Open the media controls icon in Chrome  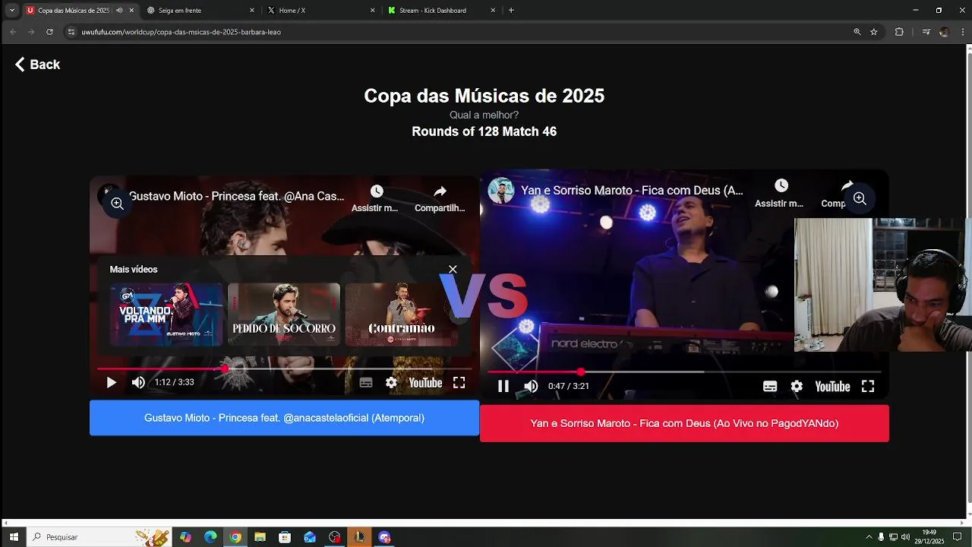point(926,32)
